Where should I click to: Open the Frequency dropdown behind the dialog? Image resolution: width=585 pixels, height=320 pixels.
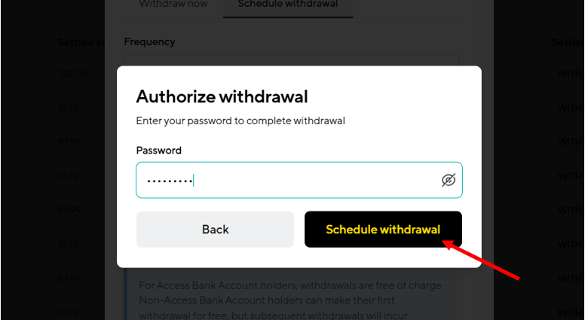[291, 60]
